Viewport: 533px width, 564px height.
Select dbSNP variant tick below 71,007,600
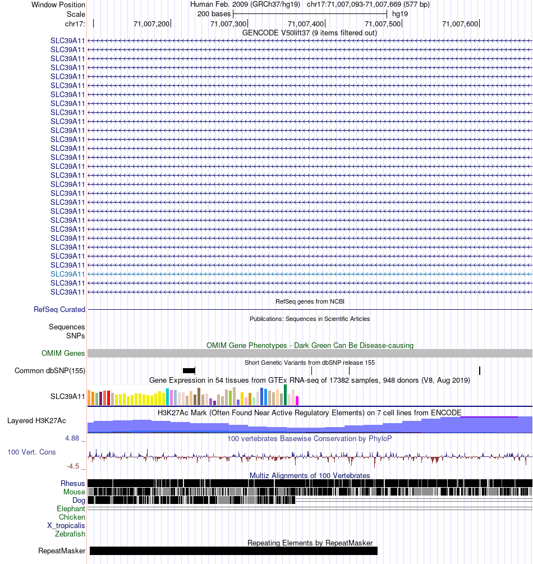click(x=479, y=370)
